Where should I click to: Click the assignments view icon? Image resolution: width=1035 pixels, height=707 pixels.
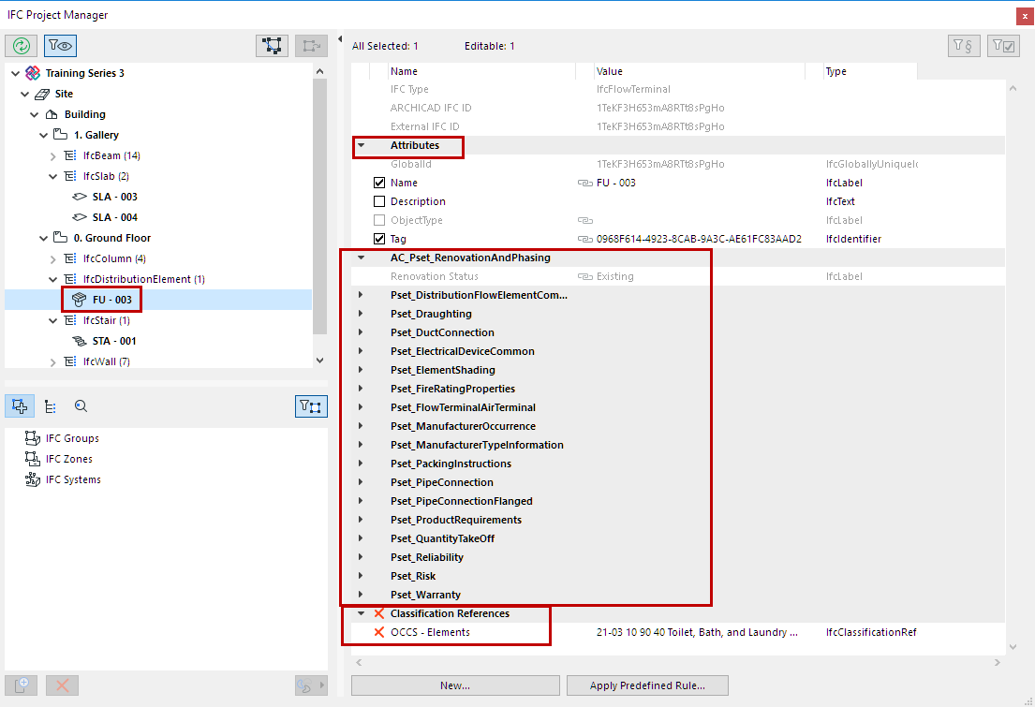click(20, 406)
